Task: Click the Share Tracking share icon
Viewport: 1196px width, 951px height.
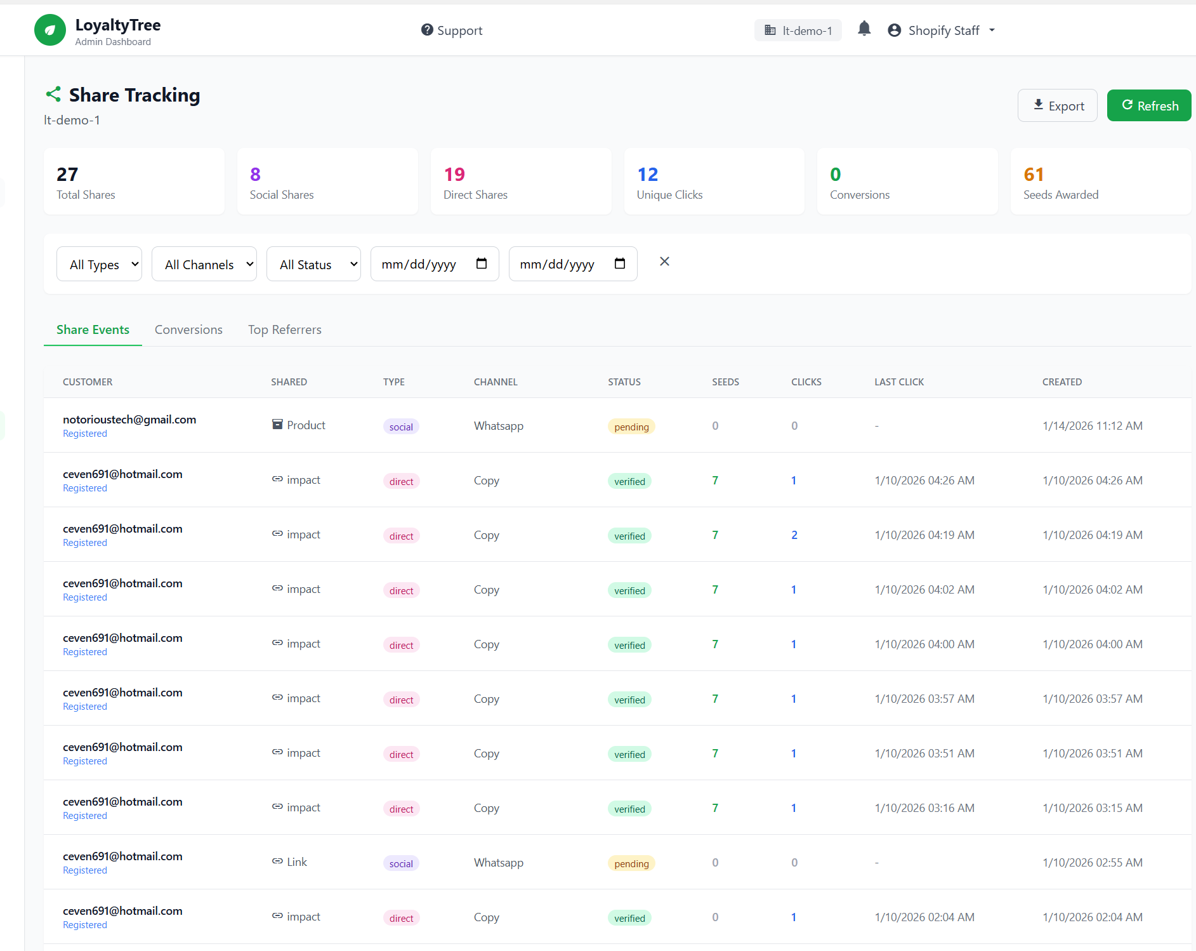Action: click(x=53, y=95)
